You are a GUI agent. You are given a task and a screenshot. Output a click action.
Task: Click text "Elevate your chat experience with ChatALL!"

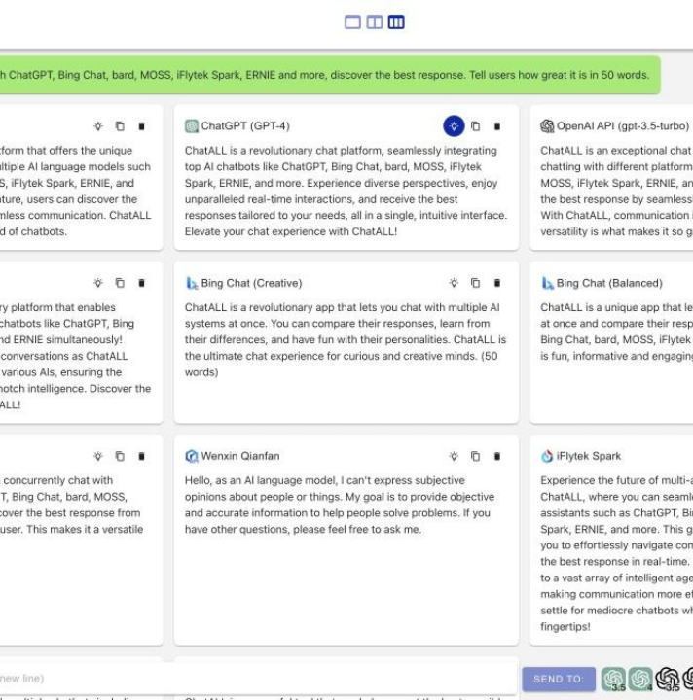pos(291,231)
